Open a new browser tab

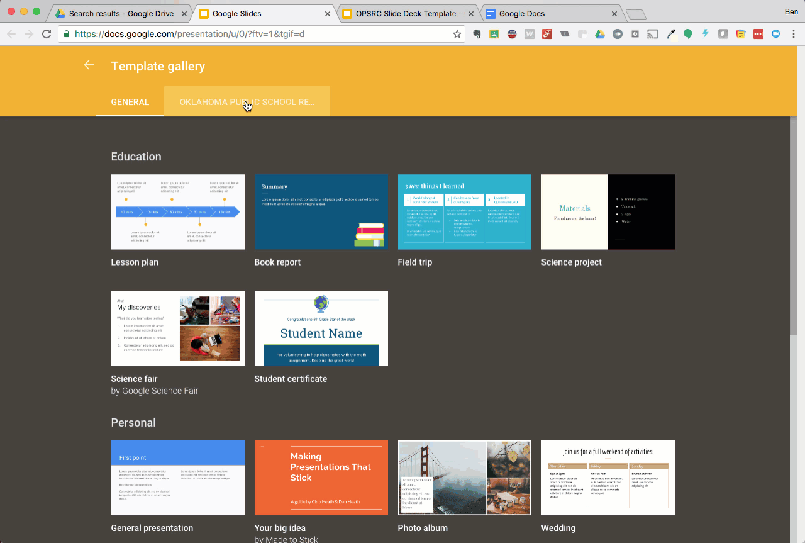click(x=636, y=14)
